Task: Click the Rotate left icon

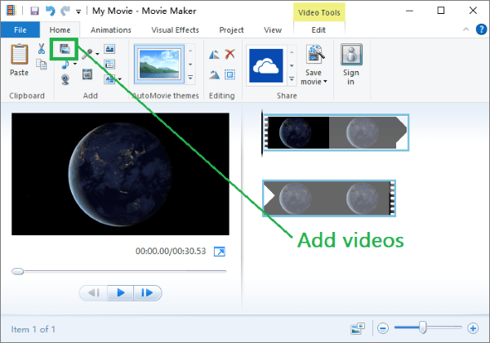Action: point(214,55)
